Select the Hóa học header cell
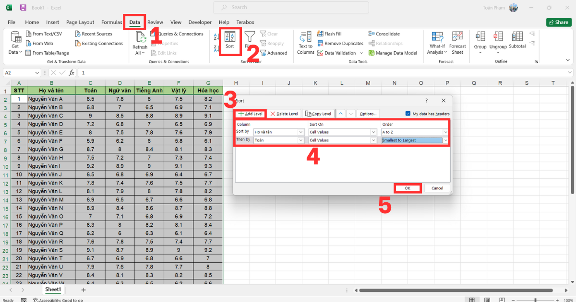Image resolution: width=576 pixels, height=302 pixels. click(x=208, y=91)
